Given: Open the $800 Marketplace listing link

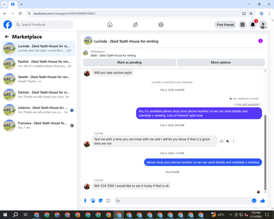Looking at the screenshot, I should (113, 55).
